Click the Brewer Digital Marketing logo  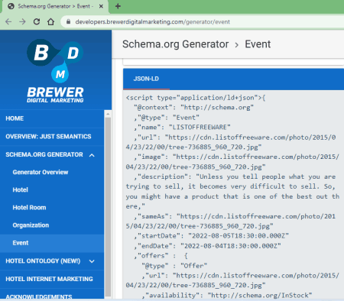click(55, 71)
